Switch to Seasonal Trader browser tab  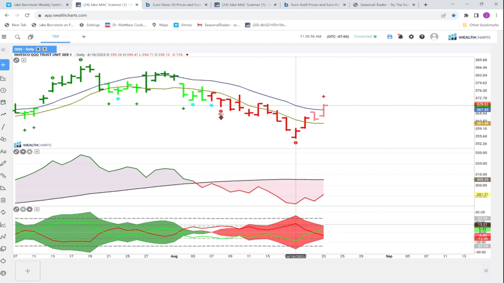(384, 5)
